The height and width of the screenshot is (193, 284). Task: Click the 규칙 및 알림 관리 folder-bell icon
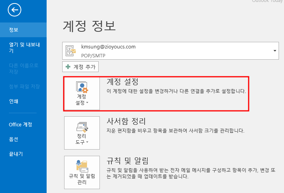pyautogui.click(x=82, y=166)
